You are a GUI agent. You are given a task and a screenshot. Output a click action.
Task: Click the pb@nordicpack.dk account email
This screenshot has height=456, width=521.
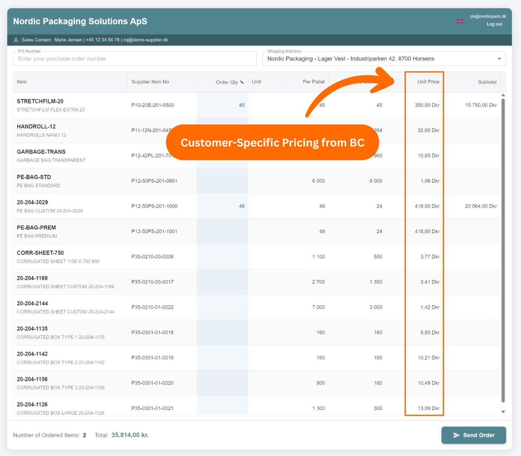[x=488, y=16]
